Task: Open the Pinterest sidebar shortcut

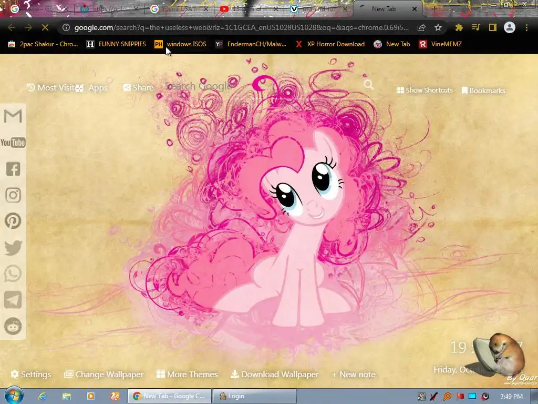Action: pyautogui.click(x=13, y=221)
